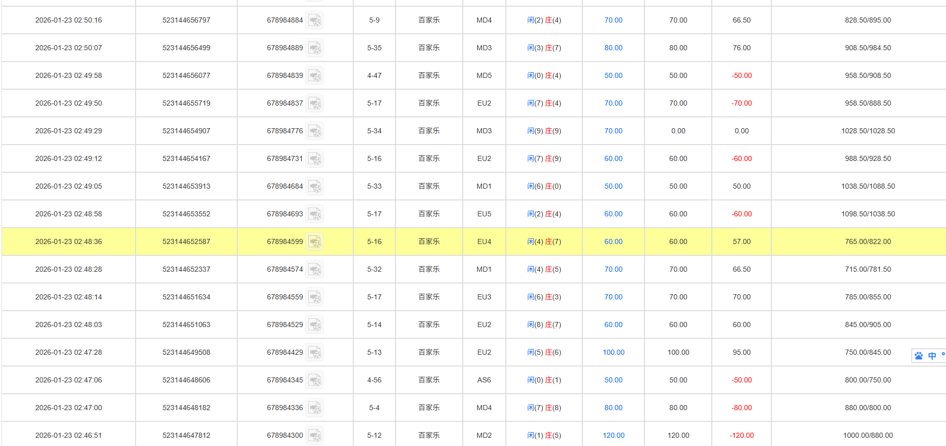The width and height of the screenshot is (946, 446).
Task: Open video replay icon for round 678984559
Action: click(x=314, y=297)
